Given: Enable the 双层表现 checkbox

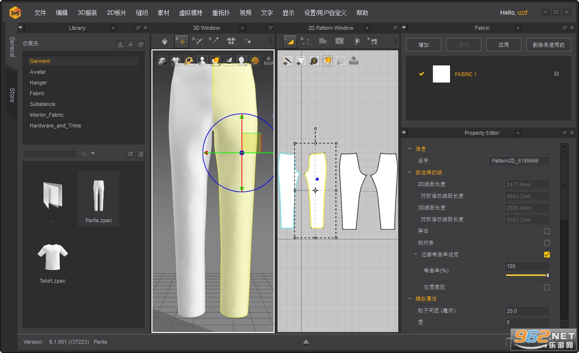Looking at the screenshot, I should coord(547,288).
